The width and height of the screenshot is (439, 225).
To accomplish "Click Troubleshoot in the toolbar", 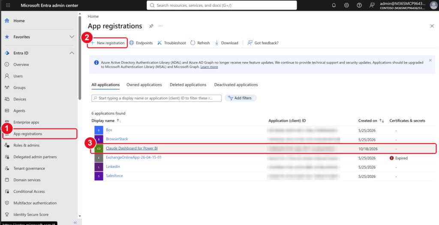I will (x=171, y=43).
